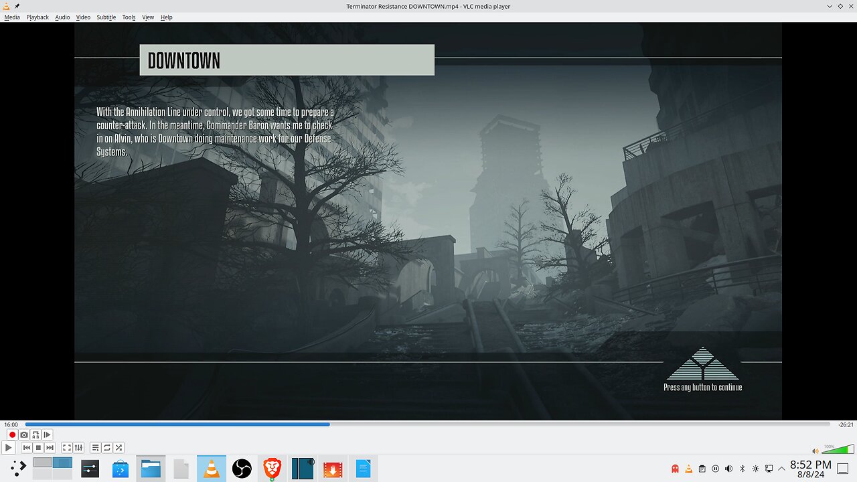The height and width of the screenshot is (482, 857).
Task: Click the red ghost tray icon
Action: [x=675, y=469]
